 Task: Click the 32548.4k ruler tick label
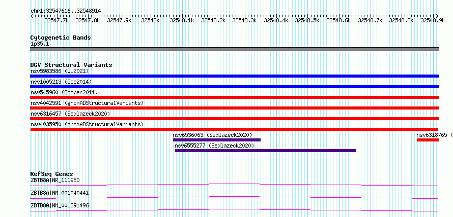point(276,20)
